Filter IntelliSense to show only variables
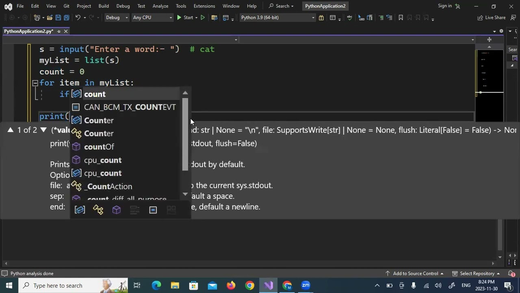The image size is (520, 293). click(80, 210)
